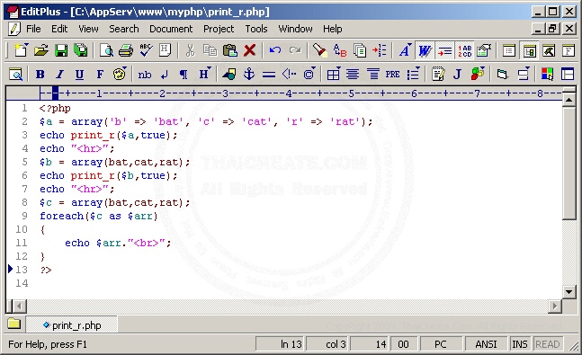582x355 pixels.
Task: Click the H page HTML icon
Action: [165, 50]
